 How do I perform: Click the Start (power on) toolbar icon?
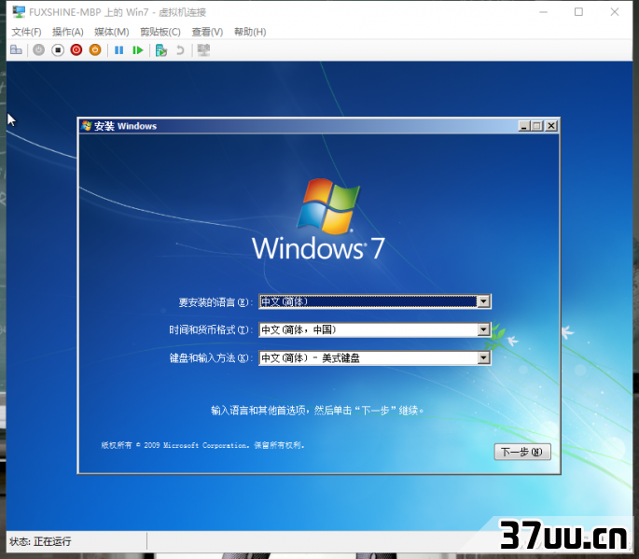[39, 50]
